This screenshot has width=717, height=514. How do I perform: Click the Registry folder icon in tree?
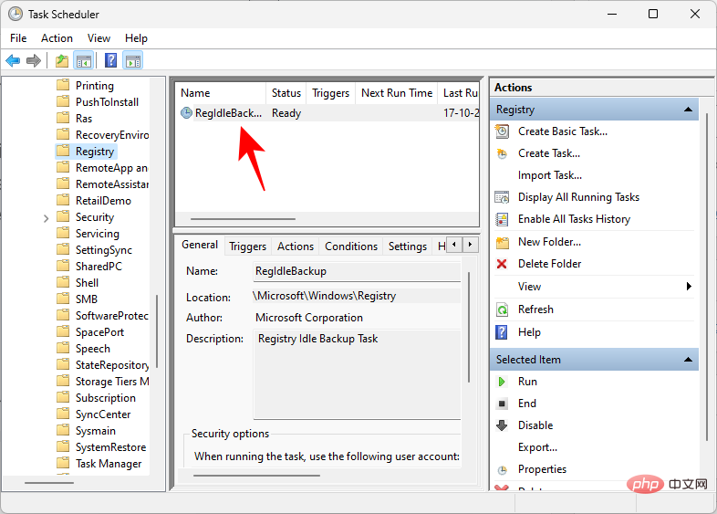[63, 151]
